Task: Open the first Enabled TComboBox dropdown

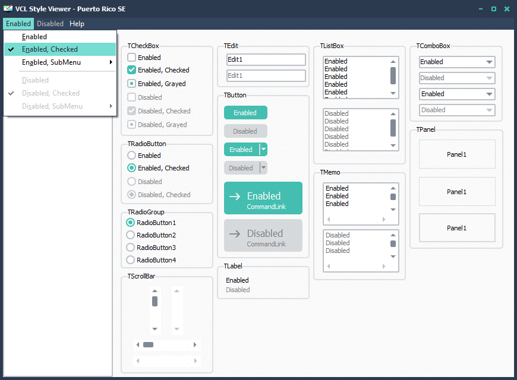Action: 489,62
